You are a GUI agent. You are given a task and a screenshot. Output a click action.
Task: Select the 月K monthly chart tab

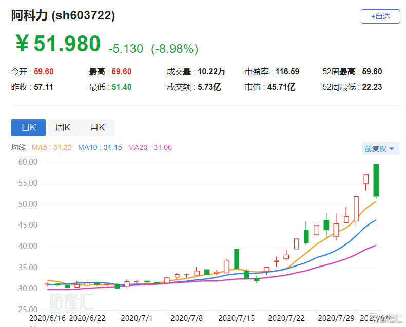pyautogui.click(x=97, y=128)
